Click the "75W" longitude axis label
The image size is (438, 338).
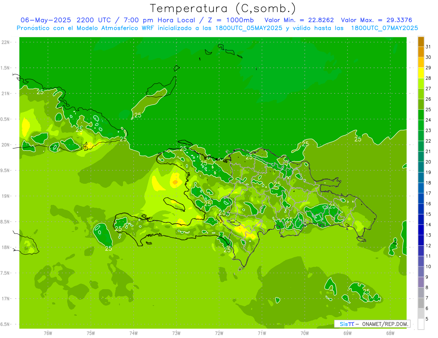click(x=91, y=333)
